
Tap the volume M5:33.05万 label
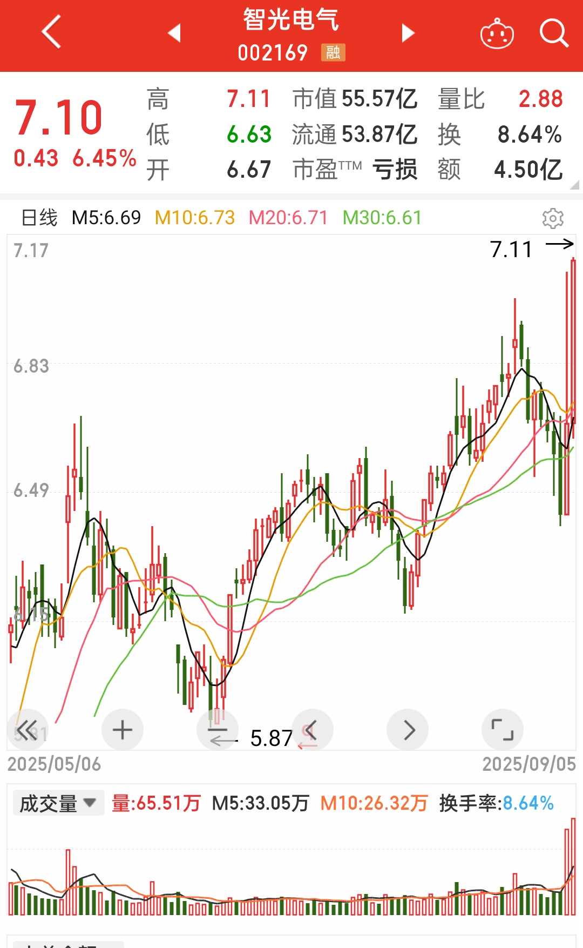pyautogui.click(x=260, y=803)
